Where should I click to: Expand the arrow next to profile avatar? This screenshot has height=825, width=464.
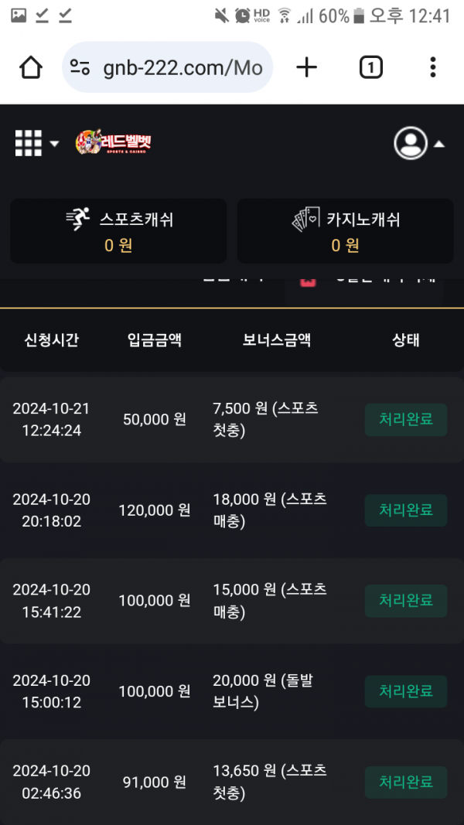point(439,144)
